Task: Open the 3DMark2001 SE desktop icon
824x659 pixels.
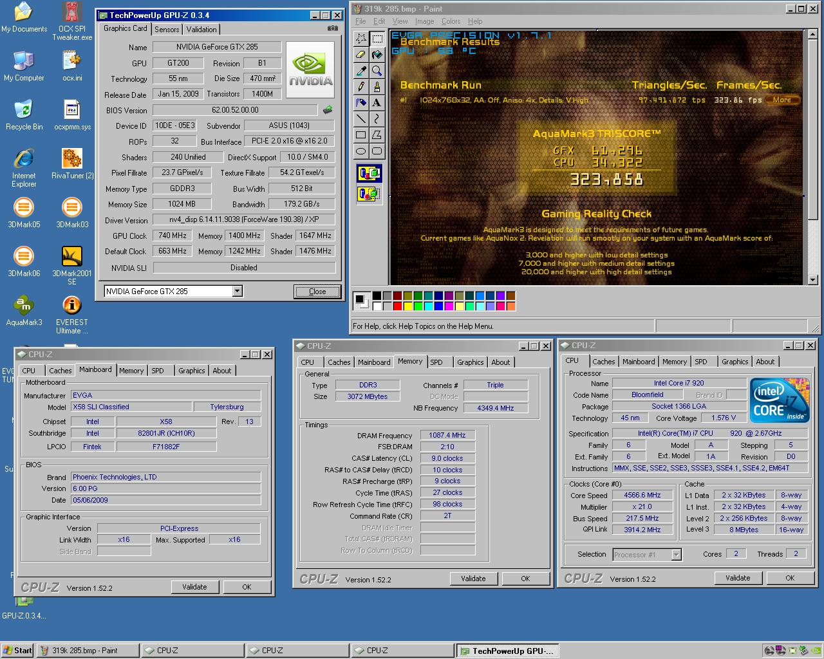Action: point(71,265)
